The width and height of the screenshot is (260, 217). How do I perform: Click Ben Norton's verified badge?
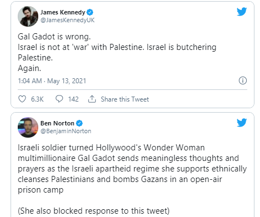pos(79,123)
